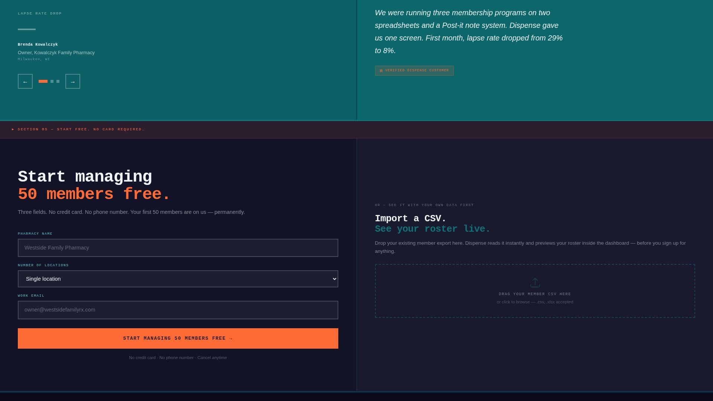Advance to the next testimonial arrow
713x401 pixels.
pyautogui.click(x=73, y=81)
